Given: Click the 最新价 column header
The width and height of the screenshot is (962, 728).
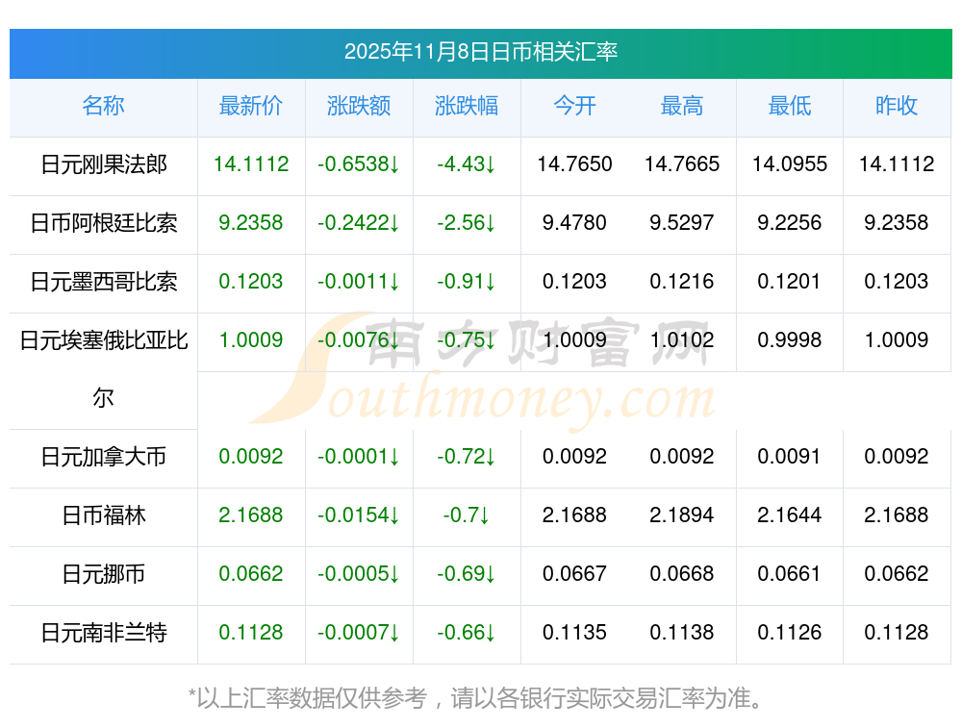Looking at the screenshot, I should pyautogui.click(x=251, y=106).
